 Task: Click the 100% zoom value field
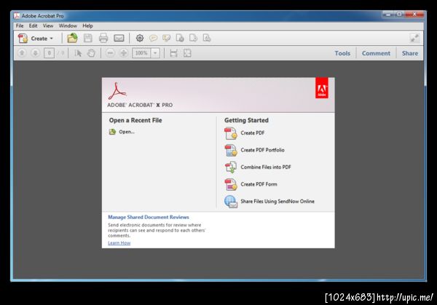tap(141, 53)
